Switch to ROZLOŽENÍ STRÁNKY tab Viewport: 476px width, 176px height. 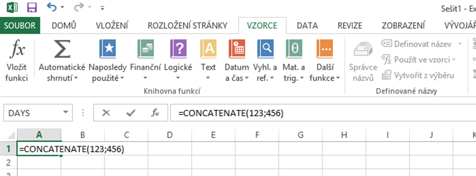click(x=188, y=26)
